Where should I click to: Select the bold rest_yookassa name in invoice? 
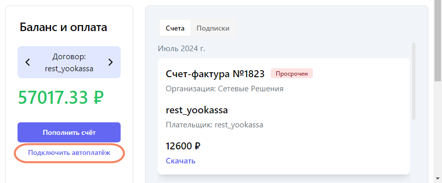point(197,110)
